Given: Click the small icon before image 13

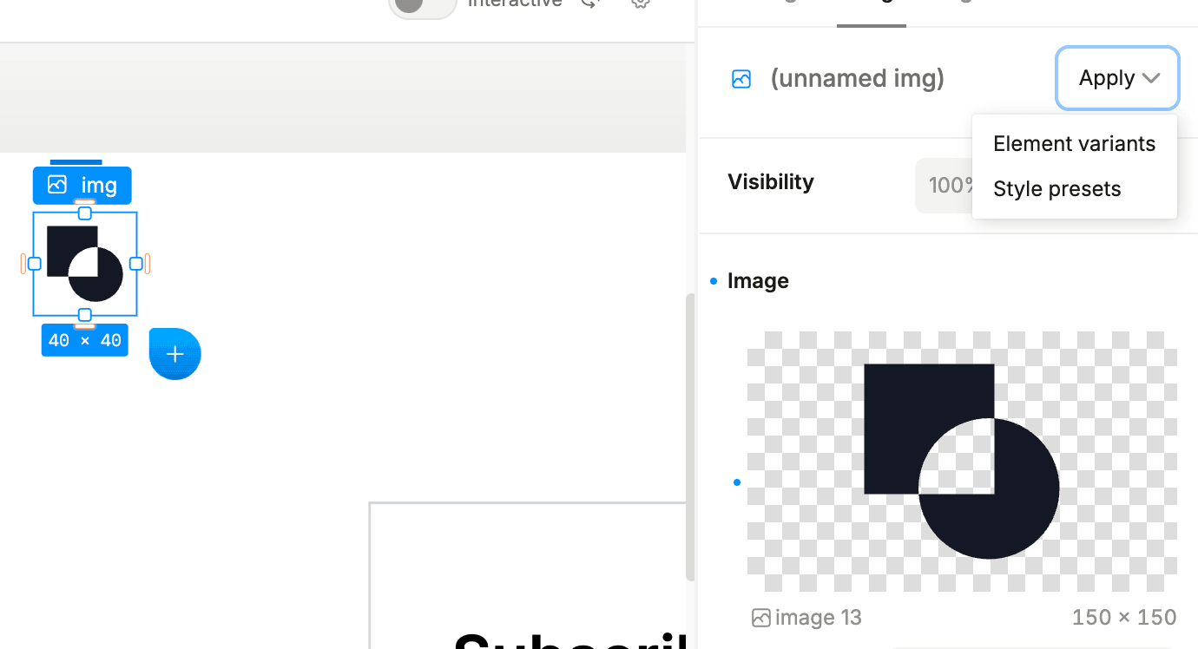Looking at the screenshot, I should (761, 618).
